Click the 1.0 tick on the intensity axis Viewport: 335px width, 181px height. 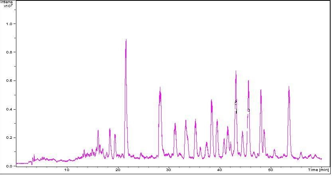9,24
